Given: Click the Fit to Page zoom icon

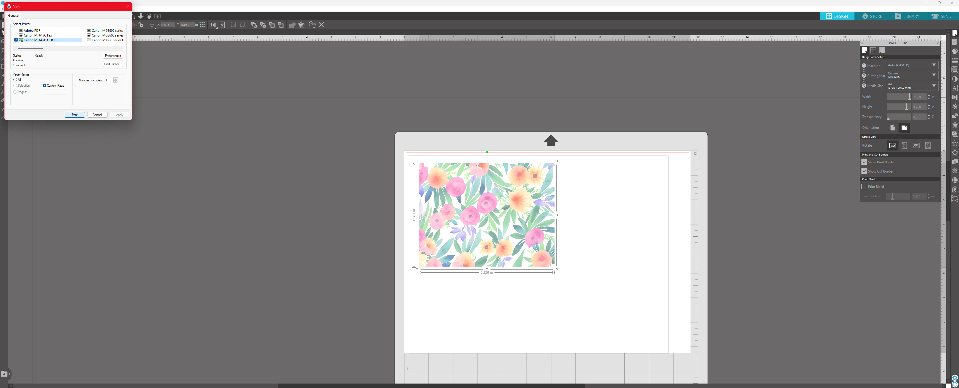Looking at the screenshot, I should [x=158, y=16].
